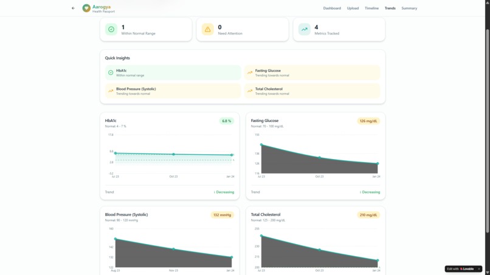Go back using the left arrow icon
The image size is (490, 275).
point(73,8)
